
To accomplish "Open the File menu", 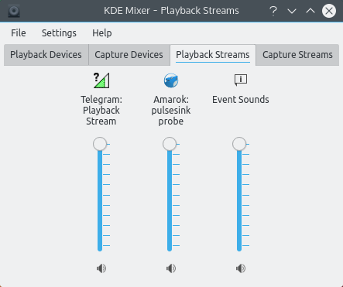I will click(x=19, y=33).
